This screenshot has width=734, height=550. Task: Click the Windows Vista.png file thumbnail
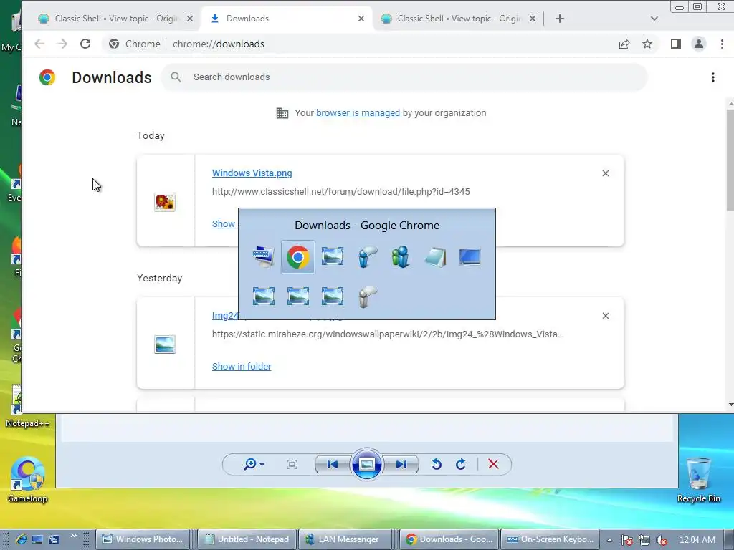[165, 202]
